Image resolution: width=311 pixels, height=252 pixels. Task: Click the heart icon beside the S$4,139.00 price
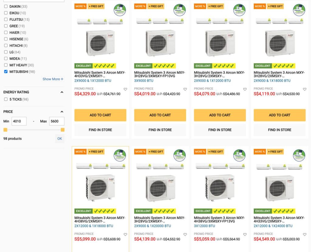[185, 235]
